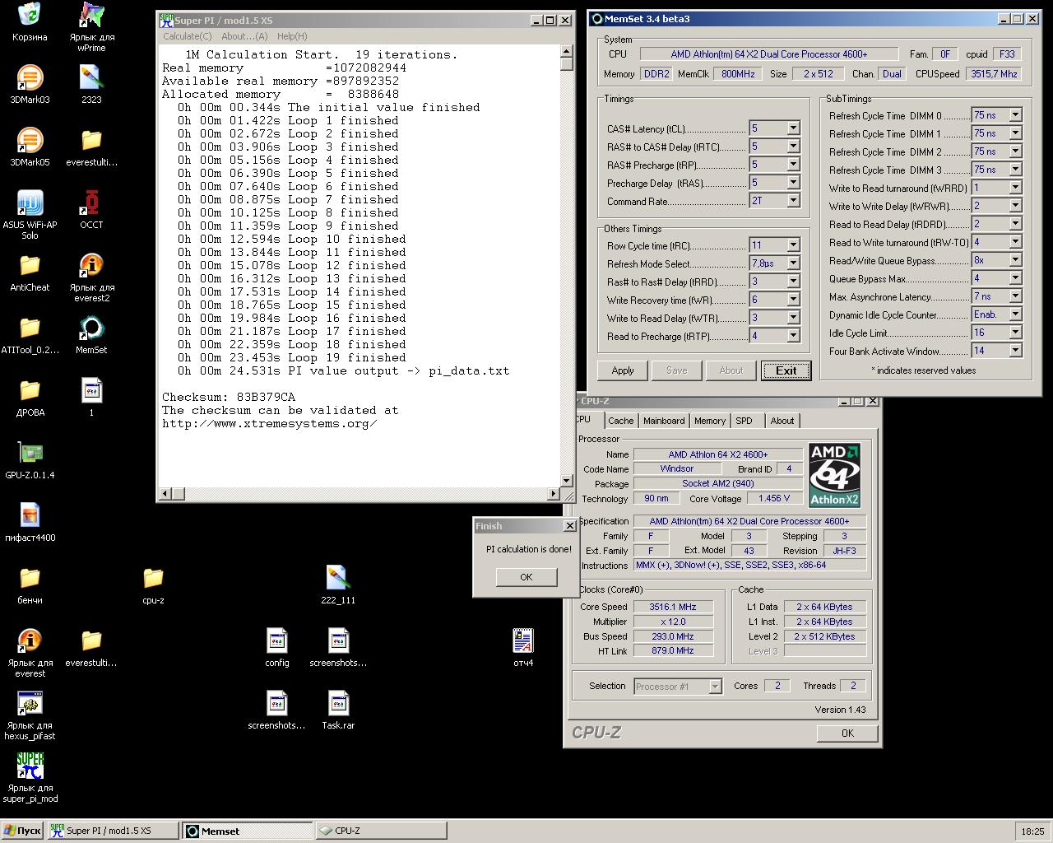Open the Пуск start button
1053x843 pixels.
coord(22,831)
